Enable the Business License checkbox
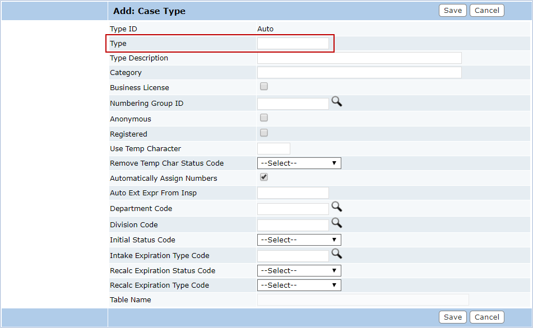 264,87
